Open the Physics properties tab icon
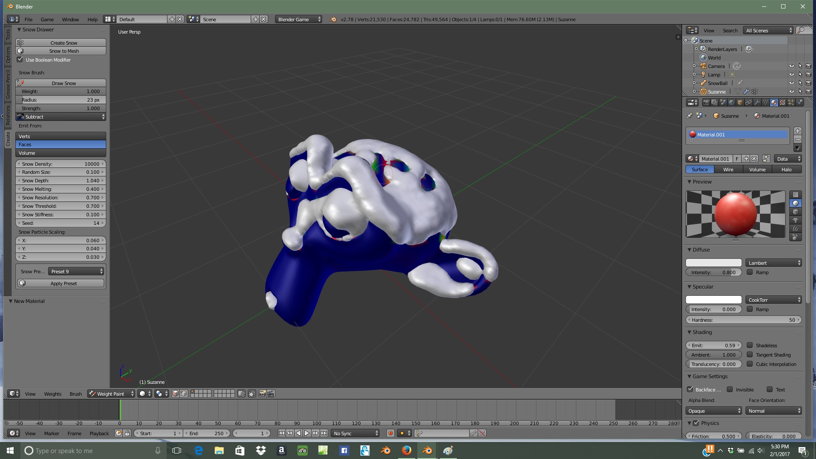 point(799,102)
